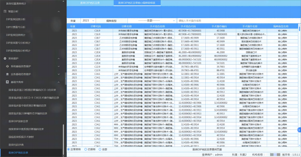The height and width of the screenshot is (157, 301).
Task: Open 国家临床版3.0(ICD-9 CM)手术操作编码目录
Action: coord(34,98)
